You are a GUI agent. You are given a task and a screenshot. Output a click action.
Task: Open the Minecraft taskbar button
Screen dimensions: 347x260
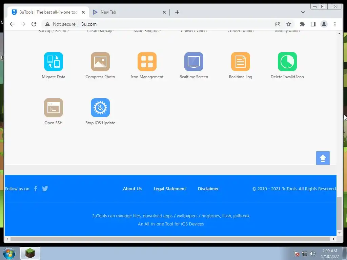click(x=30, y=253)
